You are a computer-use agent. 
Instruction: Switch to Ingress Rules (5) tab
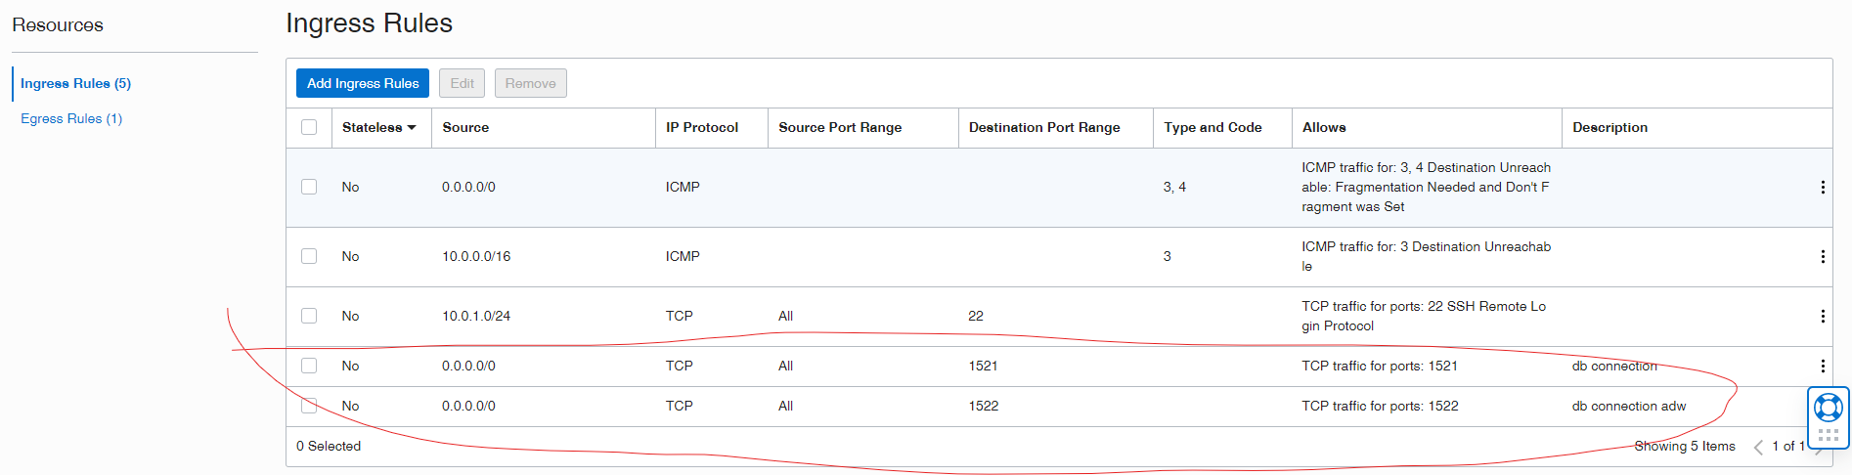point(75,83)
